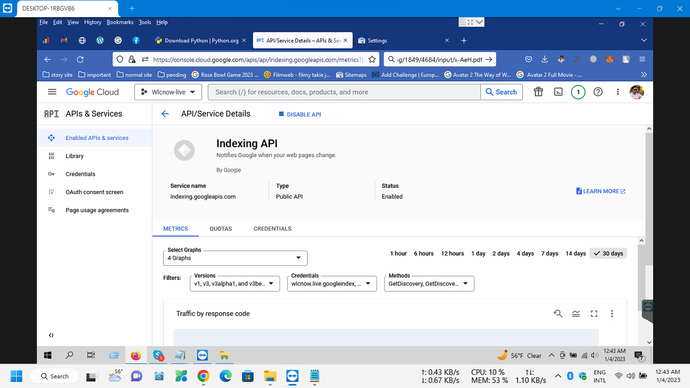
Task: Open the Versions filter dropdown
Action: click(235, 283)
